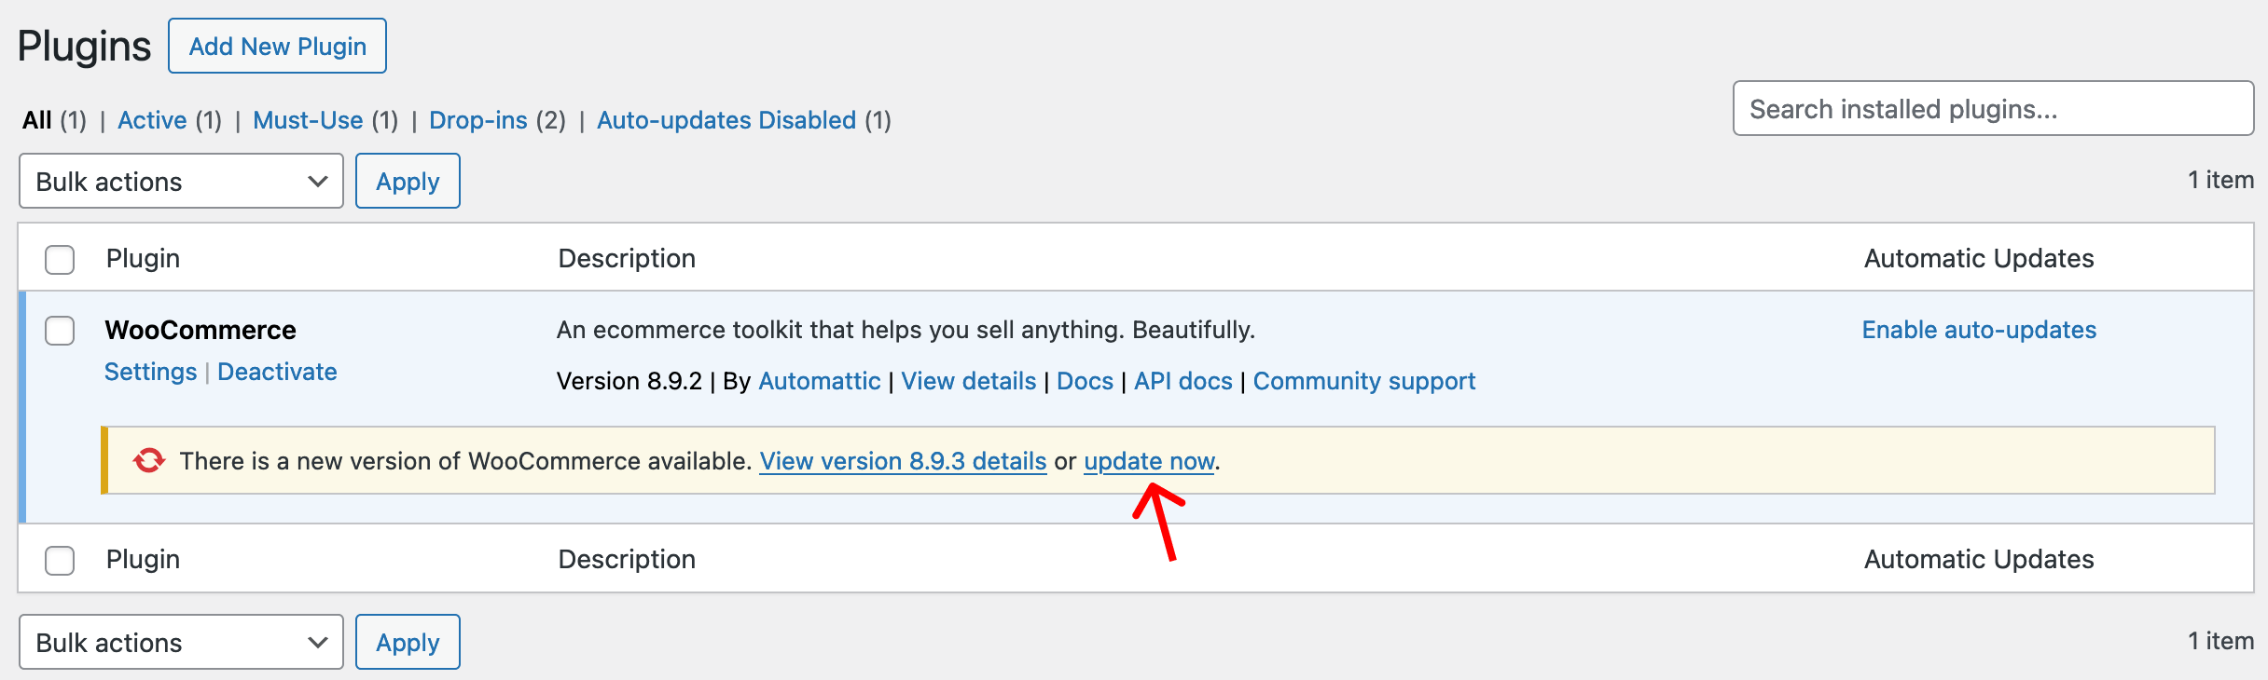This screenshot has height=680, width=2268.
Task: Toggle the select-all checkbox in table footer
Action: (60, 560)
